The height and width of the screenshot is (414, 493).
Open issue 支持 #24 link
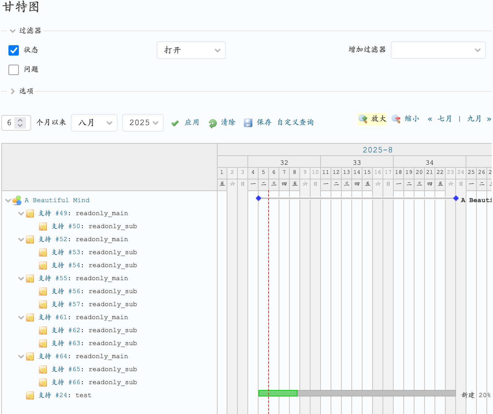(x=53, y=395)
